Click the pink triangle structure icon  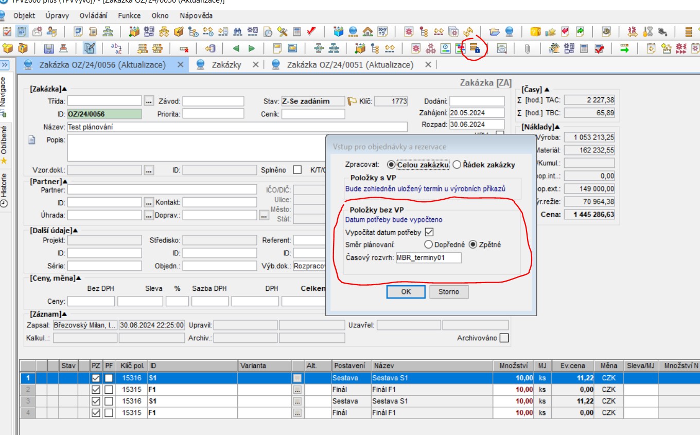click(431, 48)
